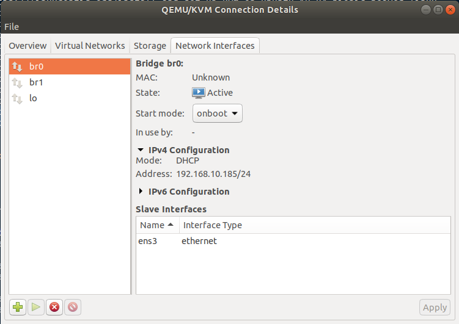Select the ens3 ethernet row
The width and height of the screenshot is (459, 324).
(178, 241)
